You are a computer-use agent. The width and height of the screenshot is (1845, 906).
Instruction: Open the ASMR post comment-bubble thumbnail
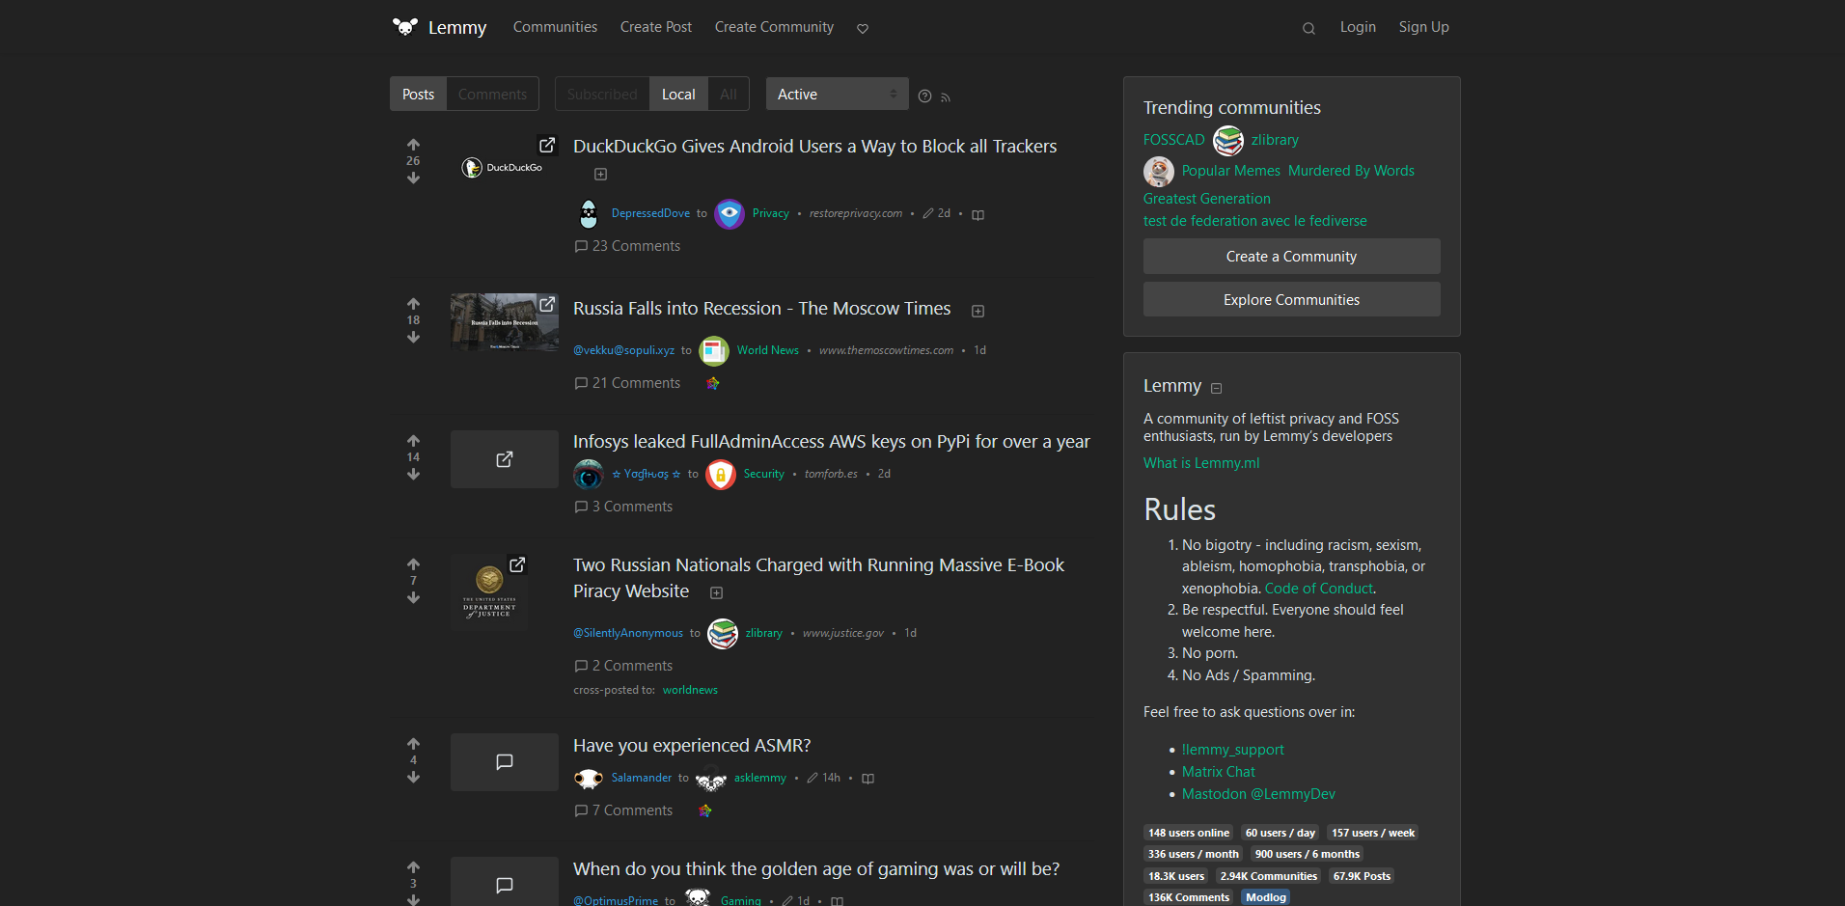tap(505, 762)
